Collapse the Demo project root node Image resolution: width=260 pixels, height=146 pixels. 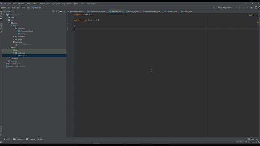(x=4, y=15)
